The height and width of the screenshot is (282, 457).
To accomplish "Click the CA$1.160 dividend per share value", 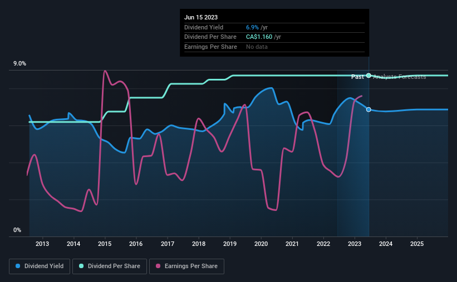I will pos(259,37).
